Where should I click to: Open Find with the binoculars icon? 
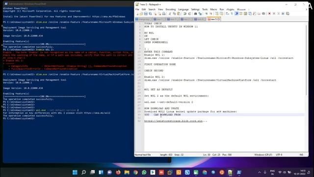(x=195, y=14)
